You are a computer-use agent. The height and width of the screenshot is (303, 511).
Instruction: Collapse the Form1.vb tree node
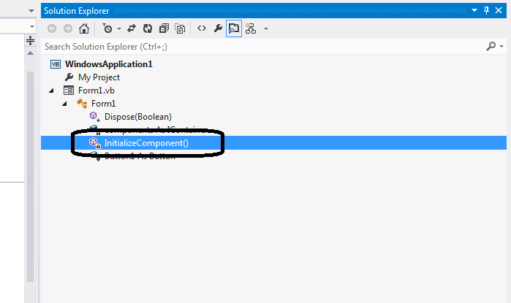click(51, 91)
